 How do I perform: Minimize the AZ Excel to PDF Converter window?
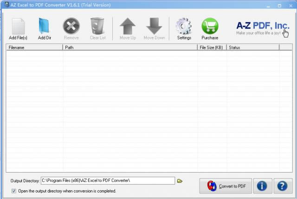[268, 6]
